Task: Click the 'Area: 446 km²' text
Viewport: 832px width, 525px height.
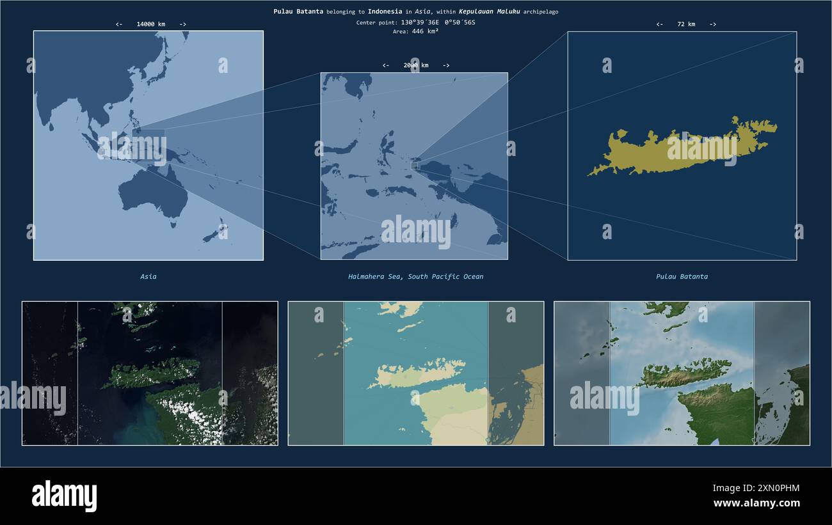Action: [x=416, y=31]
